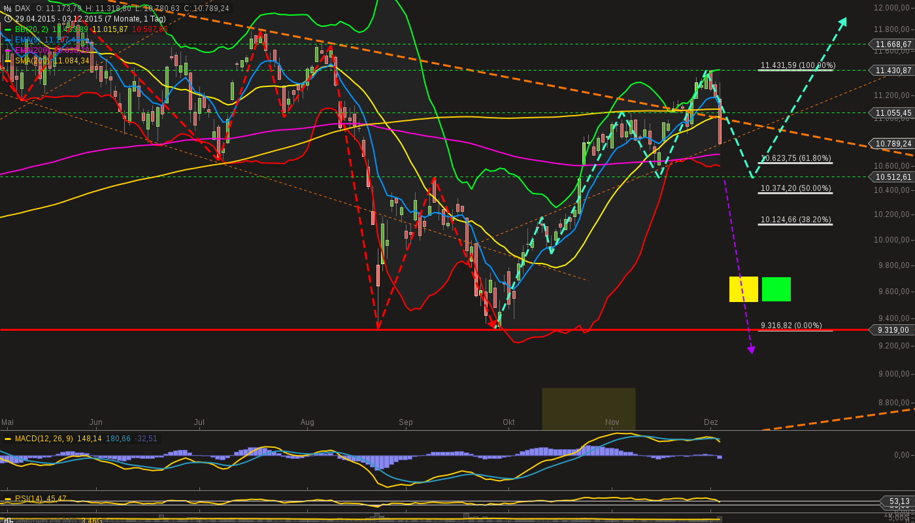Select the EMA(9) indicator label

(28, 40)
